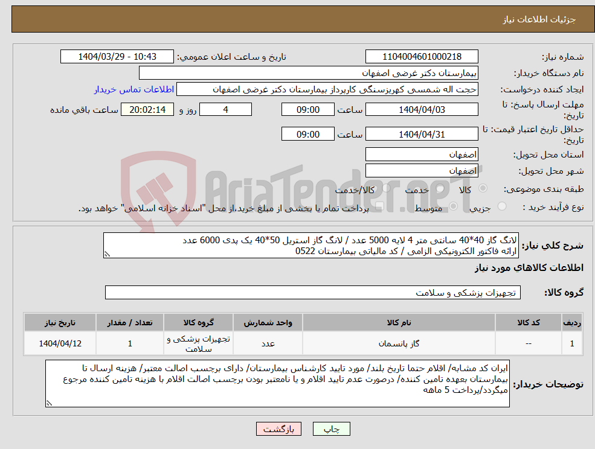Click the buyer organization name field
Viewport: 595px width, 449px height.
(309, 73)
